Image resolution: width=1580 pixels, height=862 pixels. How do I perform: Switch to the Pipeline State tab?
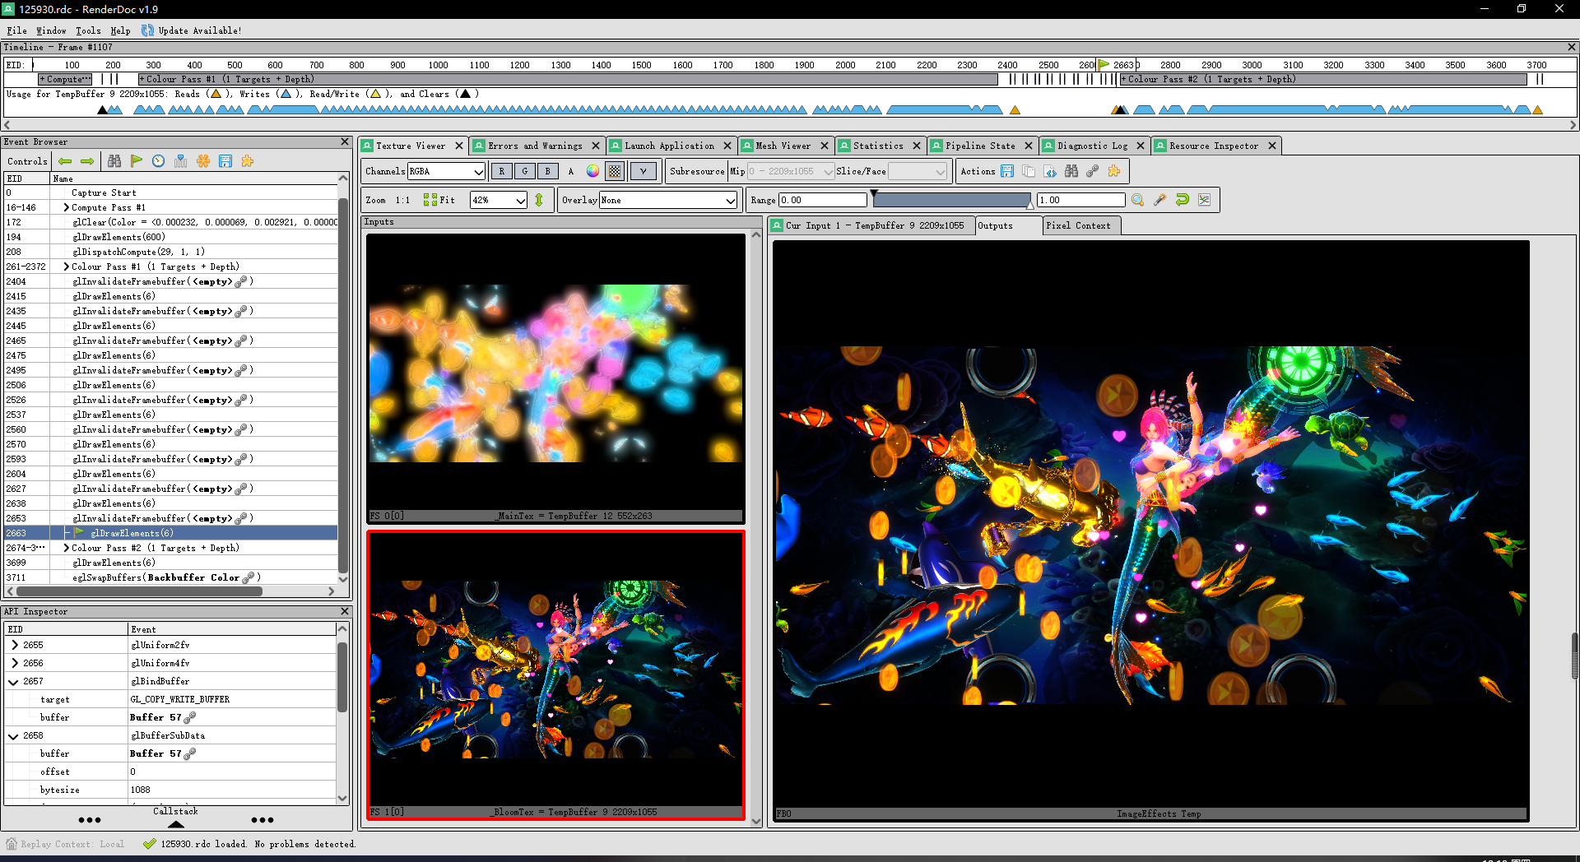pos(982,146)
